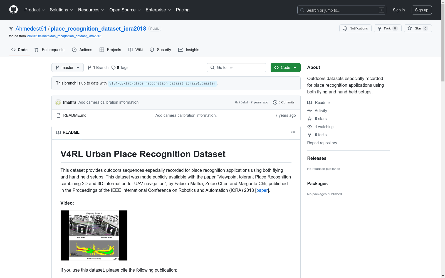Viewport: 445px width, 278px height.
Task: Open README.md row commit message link
Action: click(x=186, y=115)
